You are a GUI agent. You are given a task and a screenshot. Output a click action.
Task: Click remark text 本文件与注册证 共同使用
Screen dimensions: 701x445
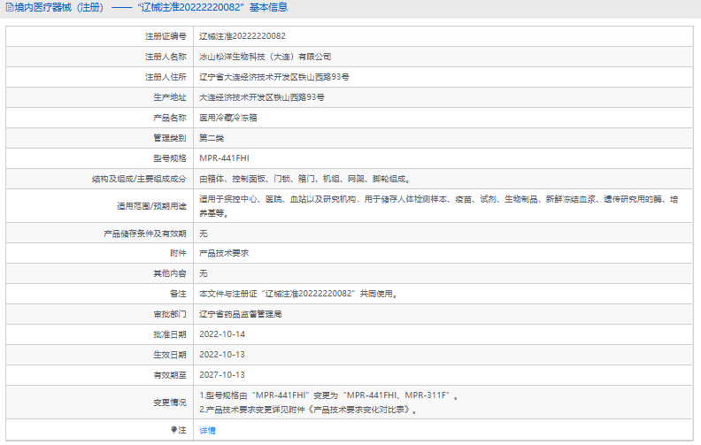click(297, 294)
